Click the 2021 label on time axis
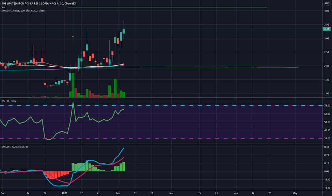Viewport: 332px width, 196px height. [x=64, y=193]
